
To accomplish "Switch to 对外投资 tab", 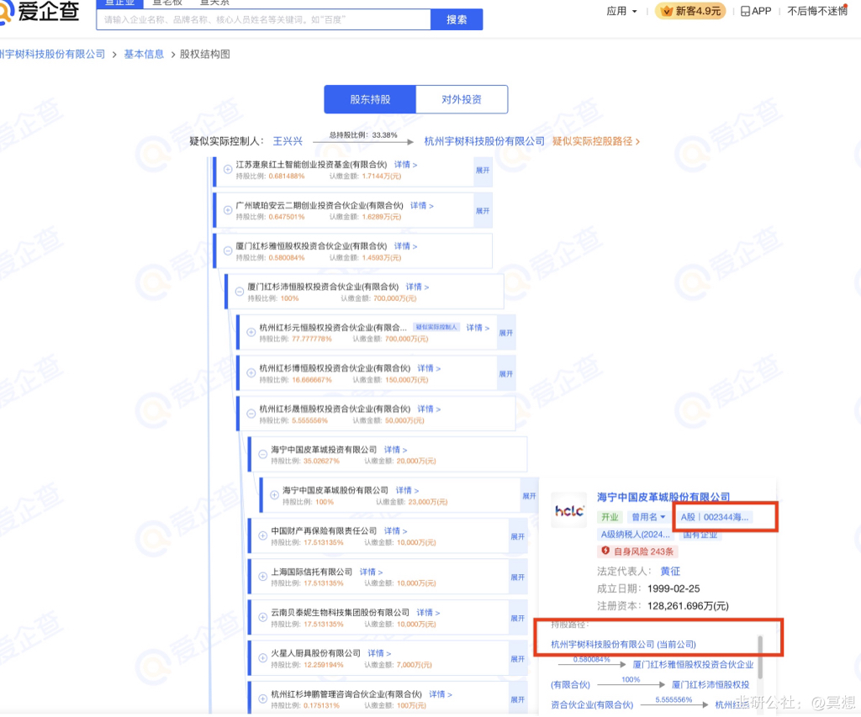I will 462,99.
